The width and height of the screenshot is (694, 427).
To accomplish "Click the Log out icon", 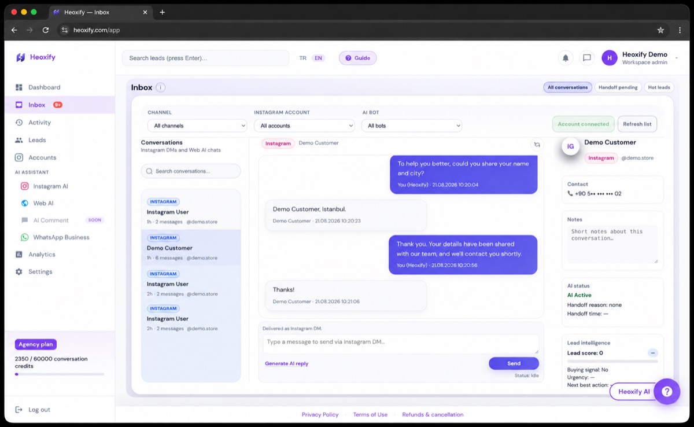I will point(19,410).
